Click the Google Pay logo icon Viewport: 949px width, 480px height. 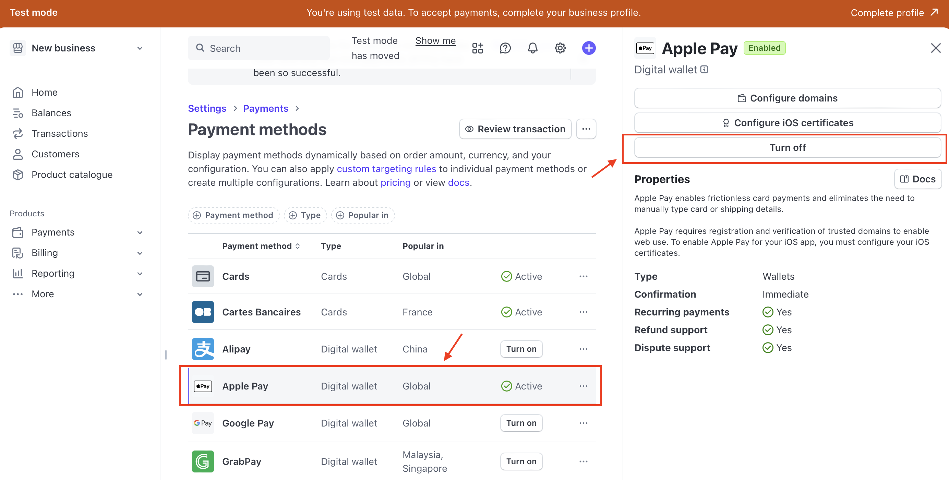click(x=203, y=423)
